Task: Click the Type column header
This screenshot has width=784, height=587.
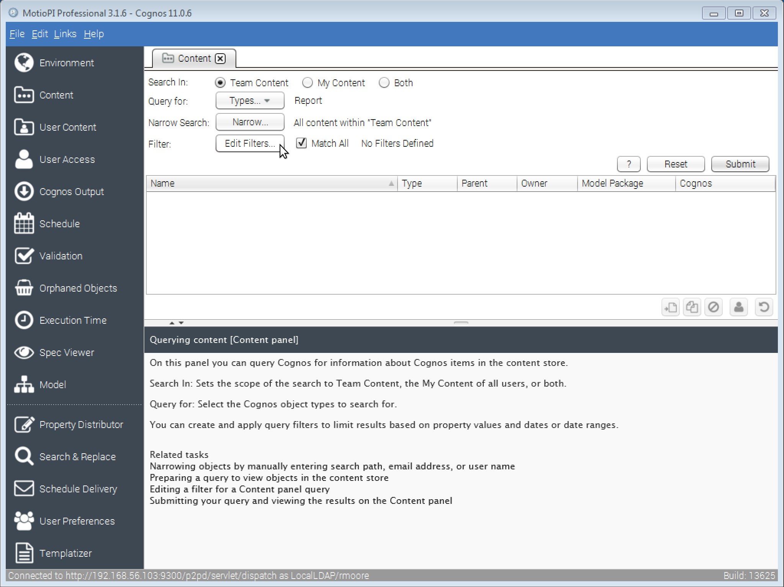Action: click(x=427, y=184)
